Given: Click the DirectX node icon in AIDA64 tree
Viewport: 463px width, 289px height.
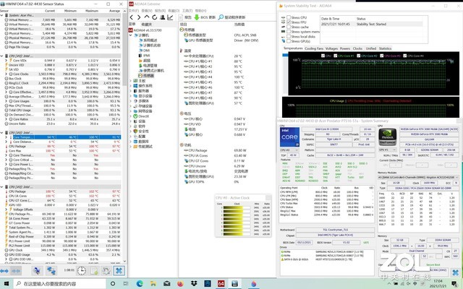Looking at the screenshot, I should (x=135, y=115).
